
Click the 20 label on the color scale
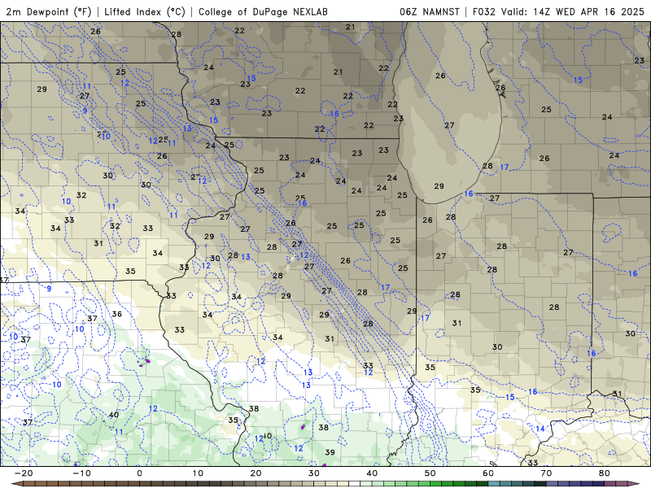coord(256,473)
